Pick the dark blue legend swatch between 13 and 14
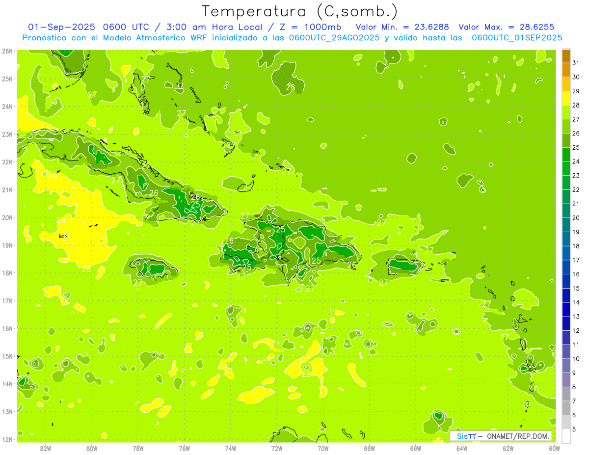This screenshot has width=589, height=455. (566, 310)
